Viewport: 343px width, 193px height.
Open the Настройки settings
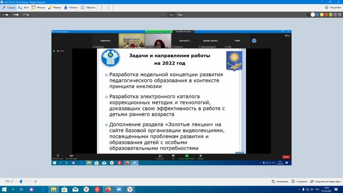[x=333, y=8]
